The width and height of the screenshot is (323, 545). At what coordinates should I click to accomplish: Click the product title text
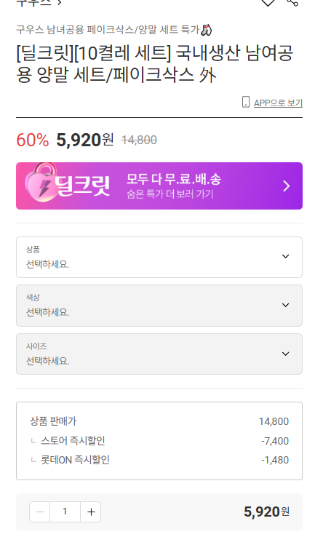coord(155,63)
